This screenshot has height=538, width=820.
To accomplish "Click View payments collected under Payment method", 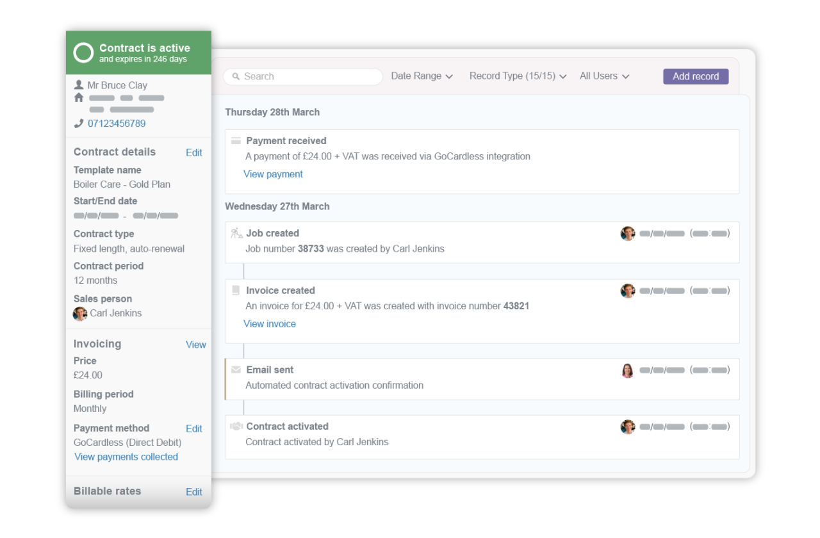I will [126, 457].
